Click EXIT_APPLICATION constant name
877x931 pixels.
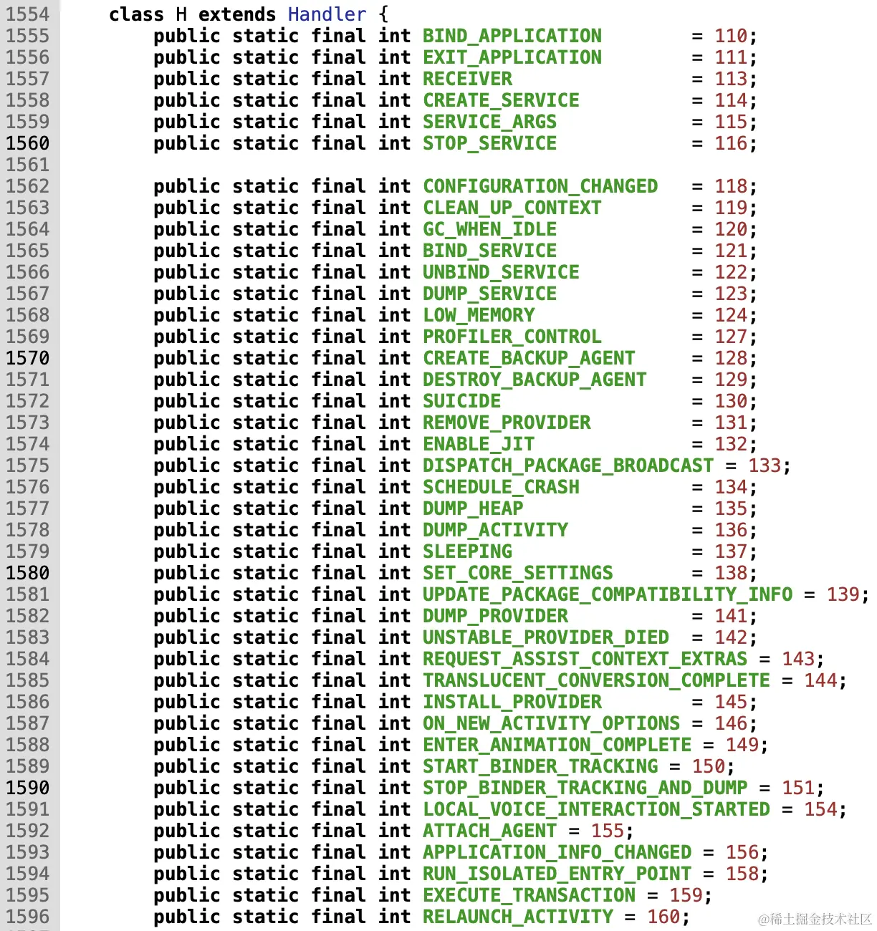coord(512,57)
